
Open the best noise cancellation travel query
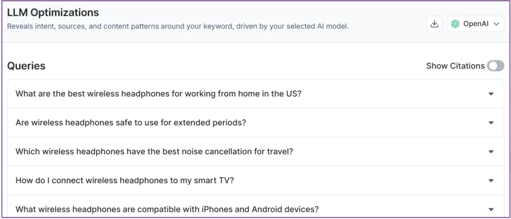[154, 152]
